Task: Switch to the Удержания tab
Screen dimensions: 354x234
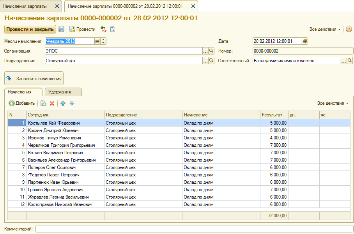Action: [63, 92]
